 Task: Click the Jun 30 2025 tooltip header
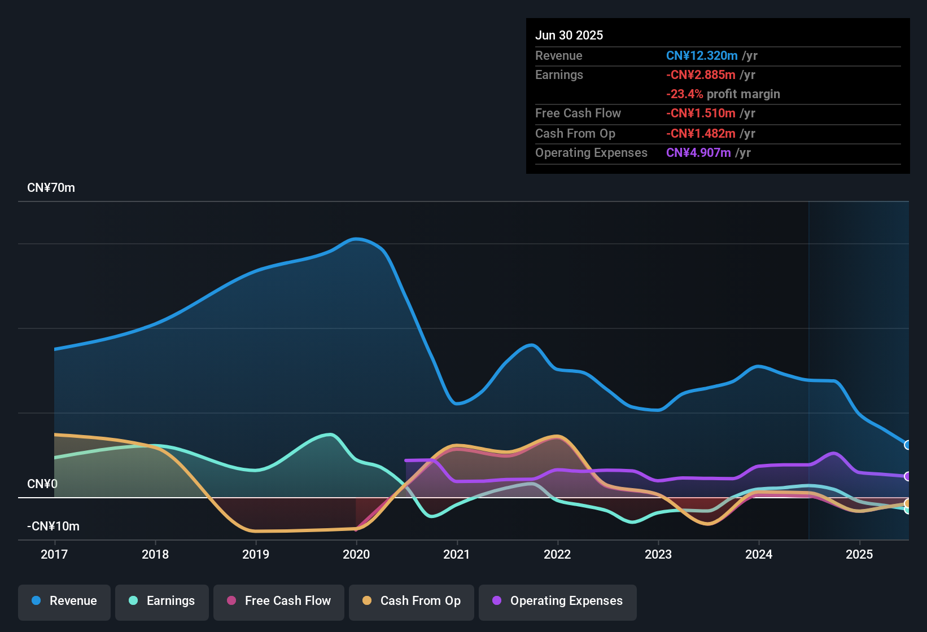(x=569, y=35)
